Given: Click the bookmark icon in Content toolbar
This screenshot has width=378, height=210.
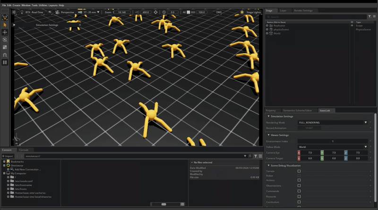Looking at the screenshot, I should 250,156.
